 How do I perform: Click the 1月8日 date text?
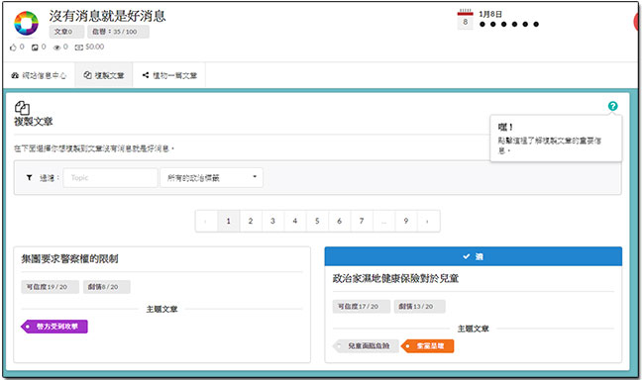[x=490, y=15]
